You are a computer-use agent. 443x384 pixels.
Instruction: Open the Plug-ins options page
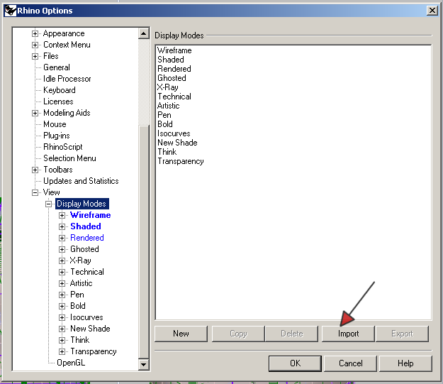click(57, 136)
